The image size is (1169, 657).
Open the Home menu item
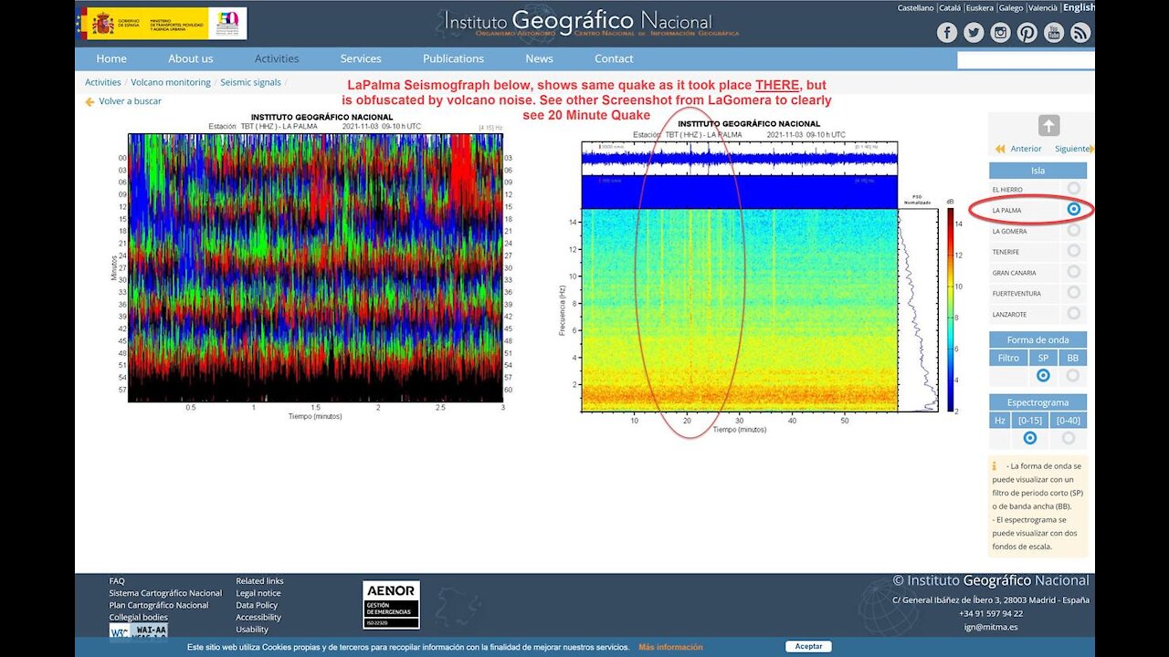(111, 58)
